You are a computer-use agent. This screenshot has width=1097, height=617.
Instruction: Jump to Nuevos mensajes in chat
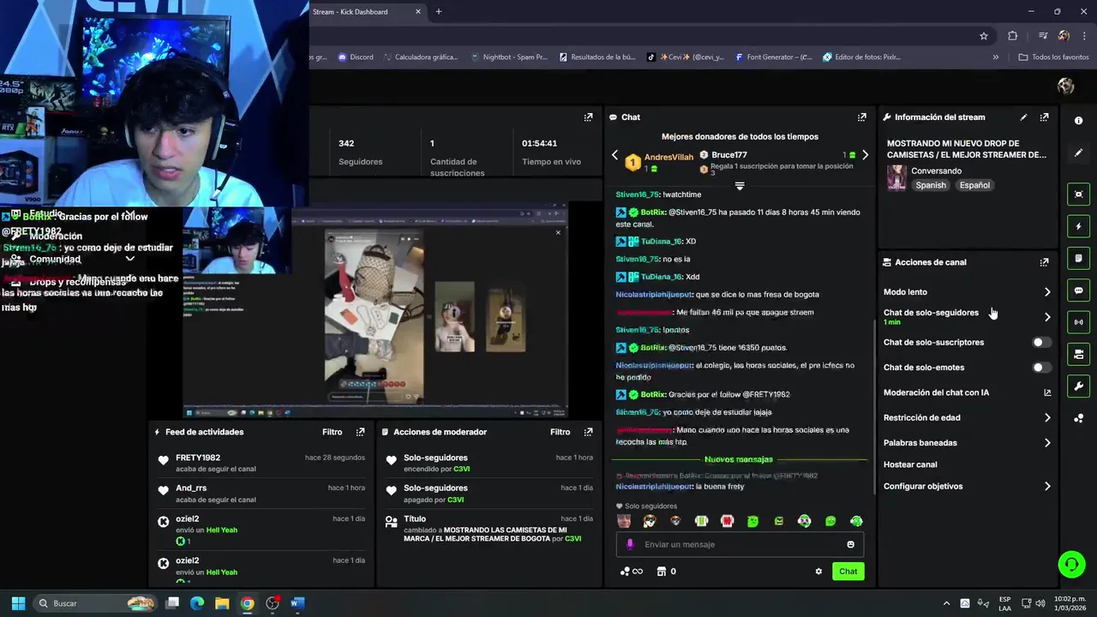click(739, 459)
